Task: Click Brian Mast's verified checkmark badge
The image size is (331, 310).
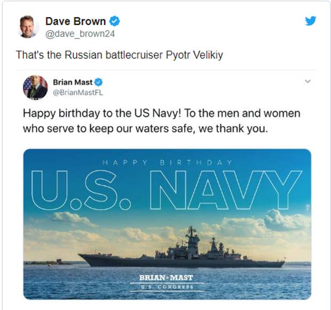Action: [x=99, y=82]
